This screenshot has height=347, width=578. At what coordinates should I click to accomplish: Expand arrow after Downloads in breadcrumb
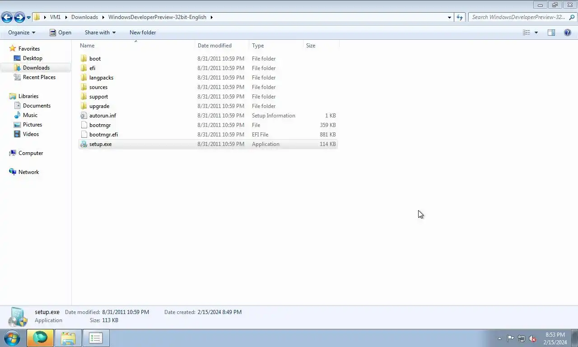(x=103, y=17)
